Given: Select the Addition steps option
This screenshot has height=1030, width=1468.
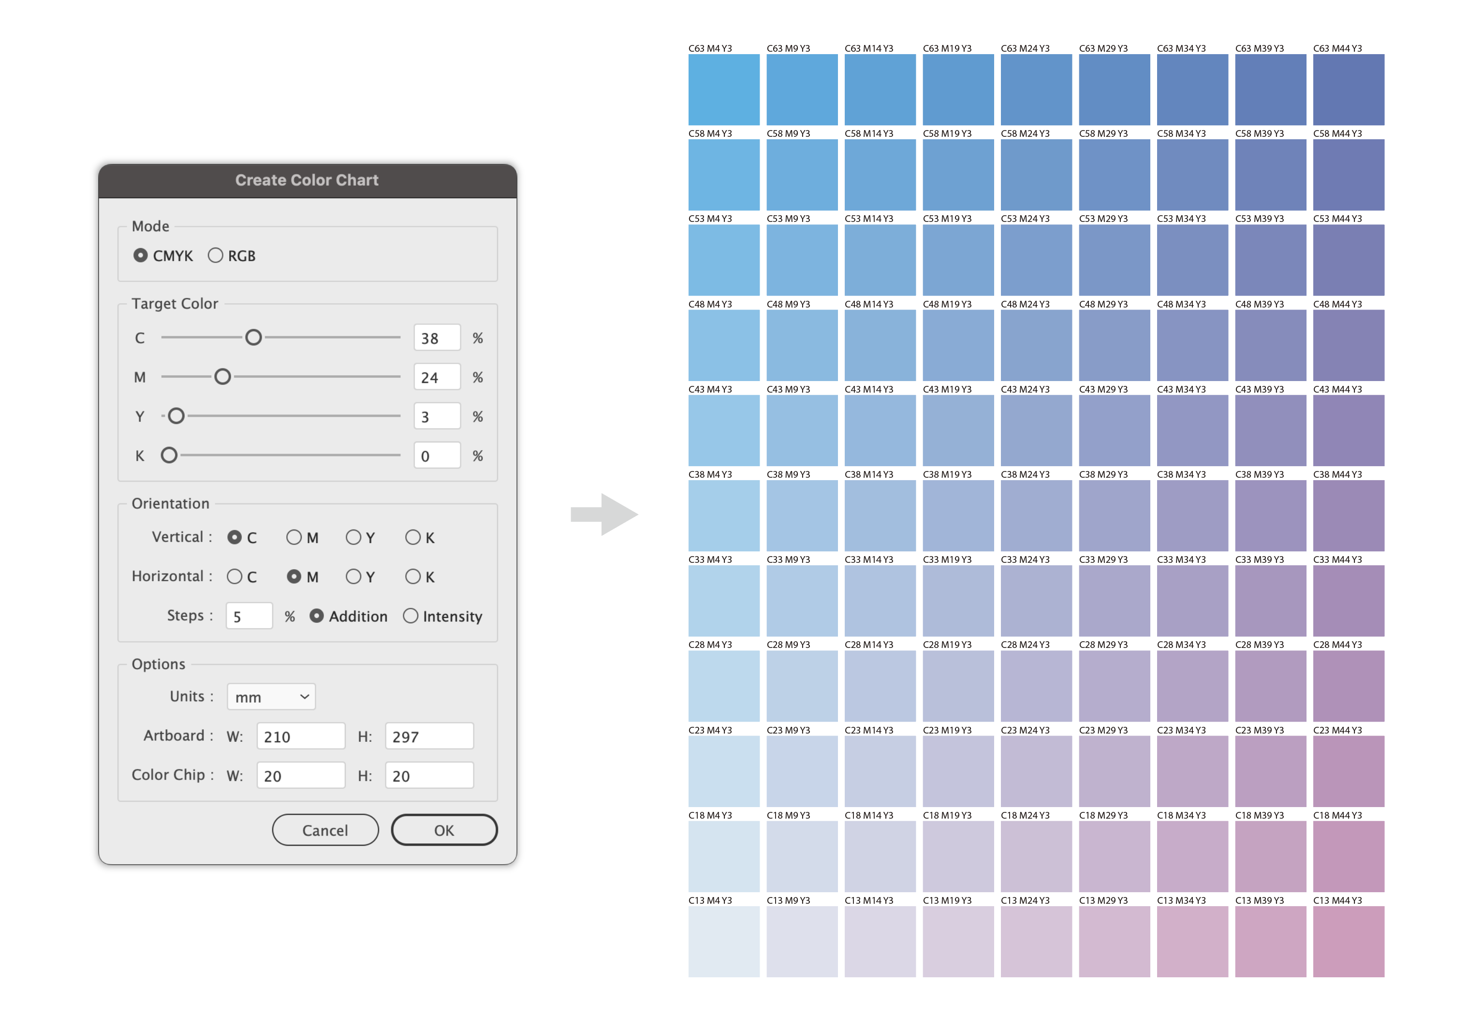Looking at the screenshot, I should pos(317,616).
